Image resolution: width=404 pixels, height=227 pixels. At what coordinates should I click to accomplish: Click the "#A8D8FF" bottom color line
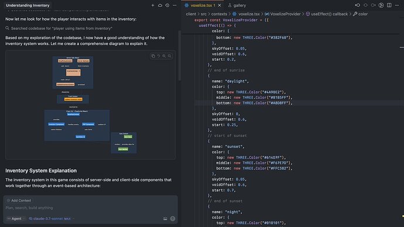tap(254, 103)
